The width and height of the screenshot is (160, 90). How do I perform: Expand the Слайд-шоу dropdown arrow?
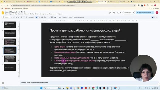pos(133,12)
